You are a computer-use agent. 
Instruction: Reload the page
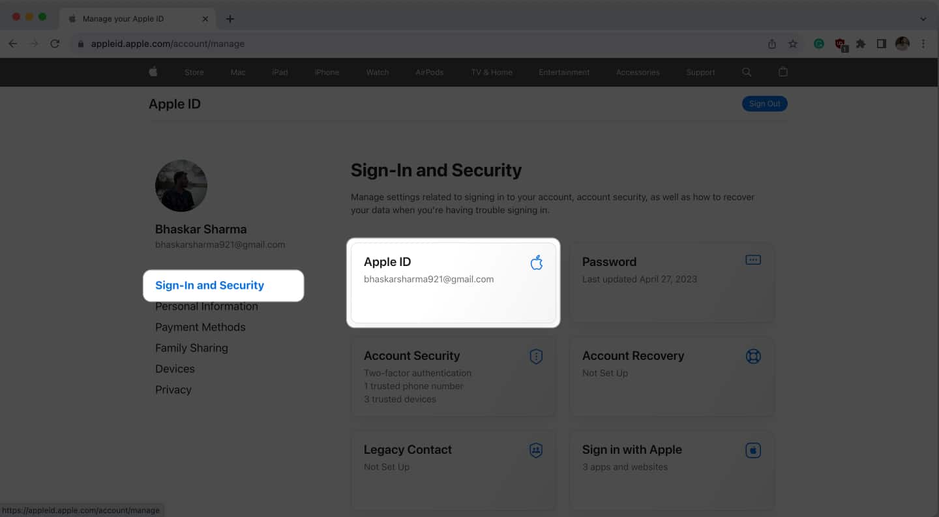click(x=55, y=44)
